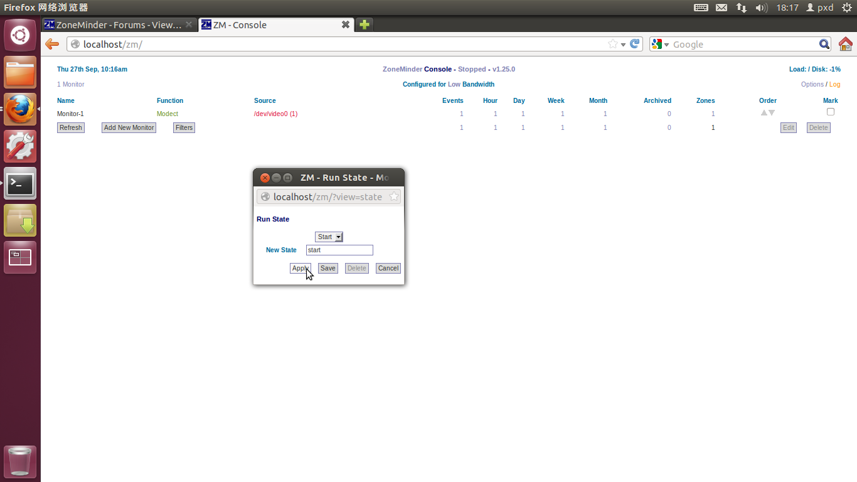This screenshot has height=482, width=857.
Task: Open network connection indicator
Action: click(x=742, y=8)
